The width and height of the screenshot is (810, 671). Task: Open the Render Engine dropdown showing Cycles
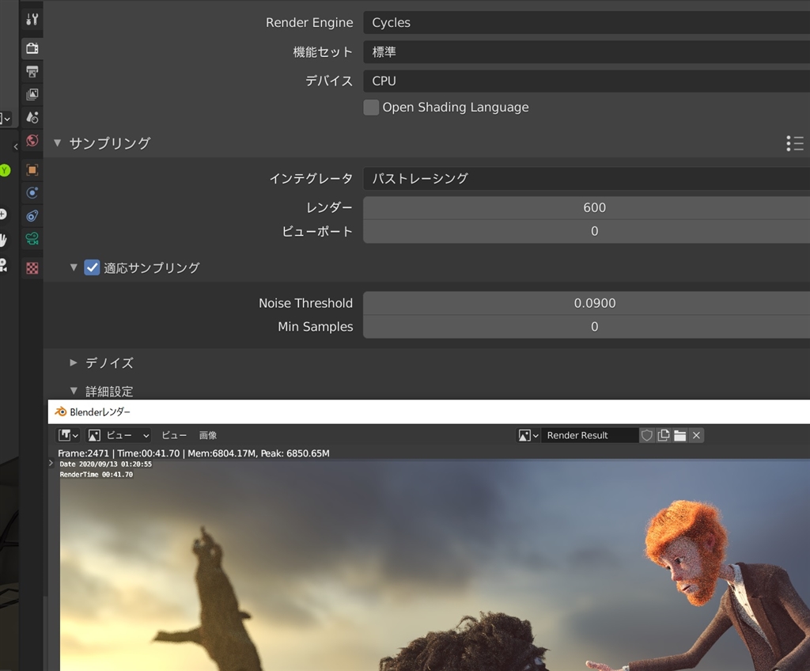click(586, 23)
